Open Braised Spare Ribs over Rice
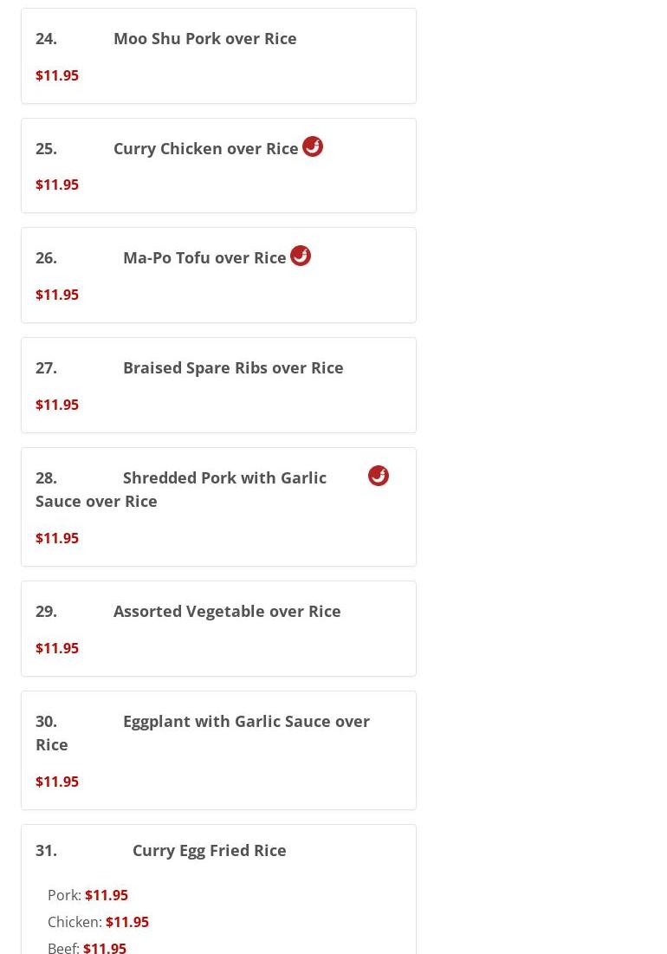 tap(232, 367)
